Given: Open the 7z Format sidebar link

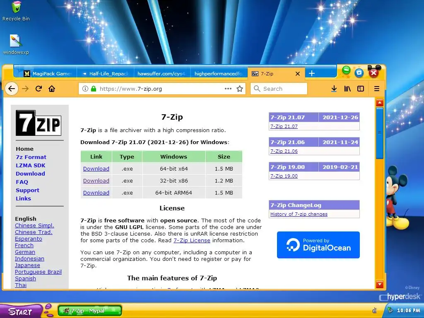Looking at the screenshot, I should click(x=31, y=157).
